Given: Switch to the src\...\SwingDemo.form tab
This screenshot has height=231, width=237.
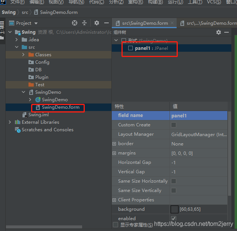Looking at the screenshot, I should click(x=208, y=23).
